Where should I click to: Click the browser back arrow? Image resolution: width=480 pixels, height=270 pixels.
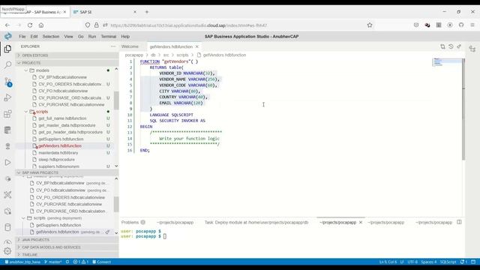point(7,25)
